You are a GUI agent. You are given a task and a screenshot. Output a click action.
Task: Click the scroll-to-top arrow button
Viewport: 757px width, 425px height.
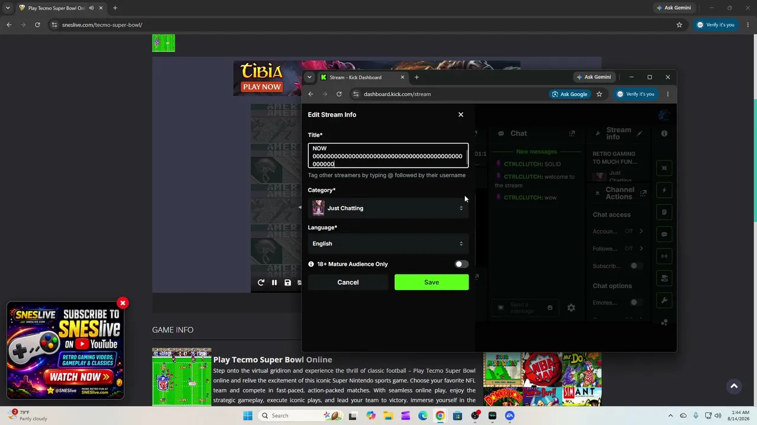[734, 386]
